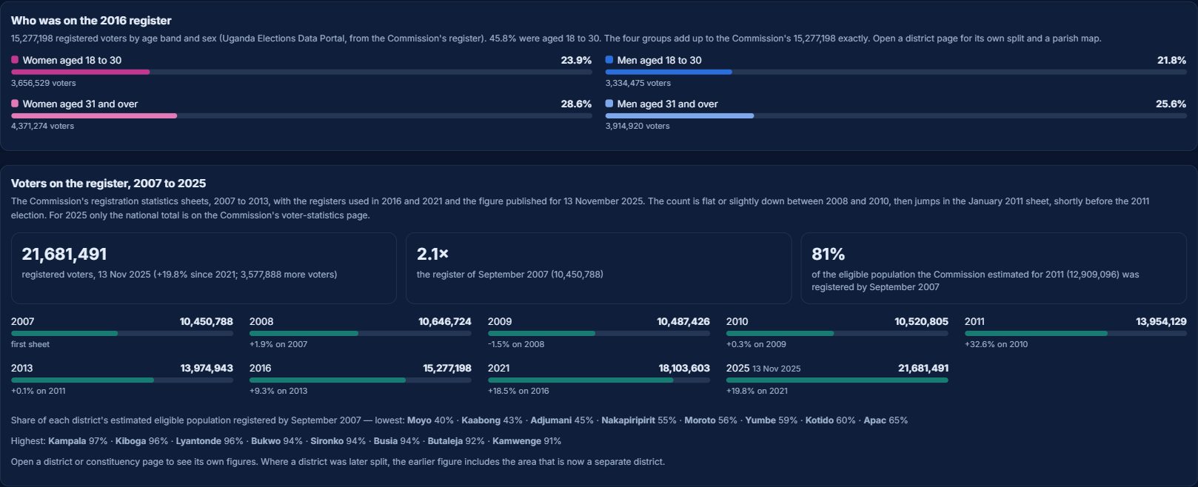Click the Adjumani district name

551,420
